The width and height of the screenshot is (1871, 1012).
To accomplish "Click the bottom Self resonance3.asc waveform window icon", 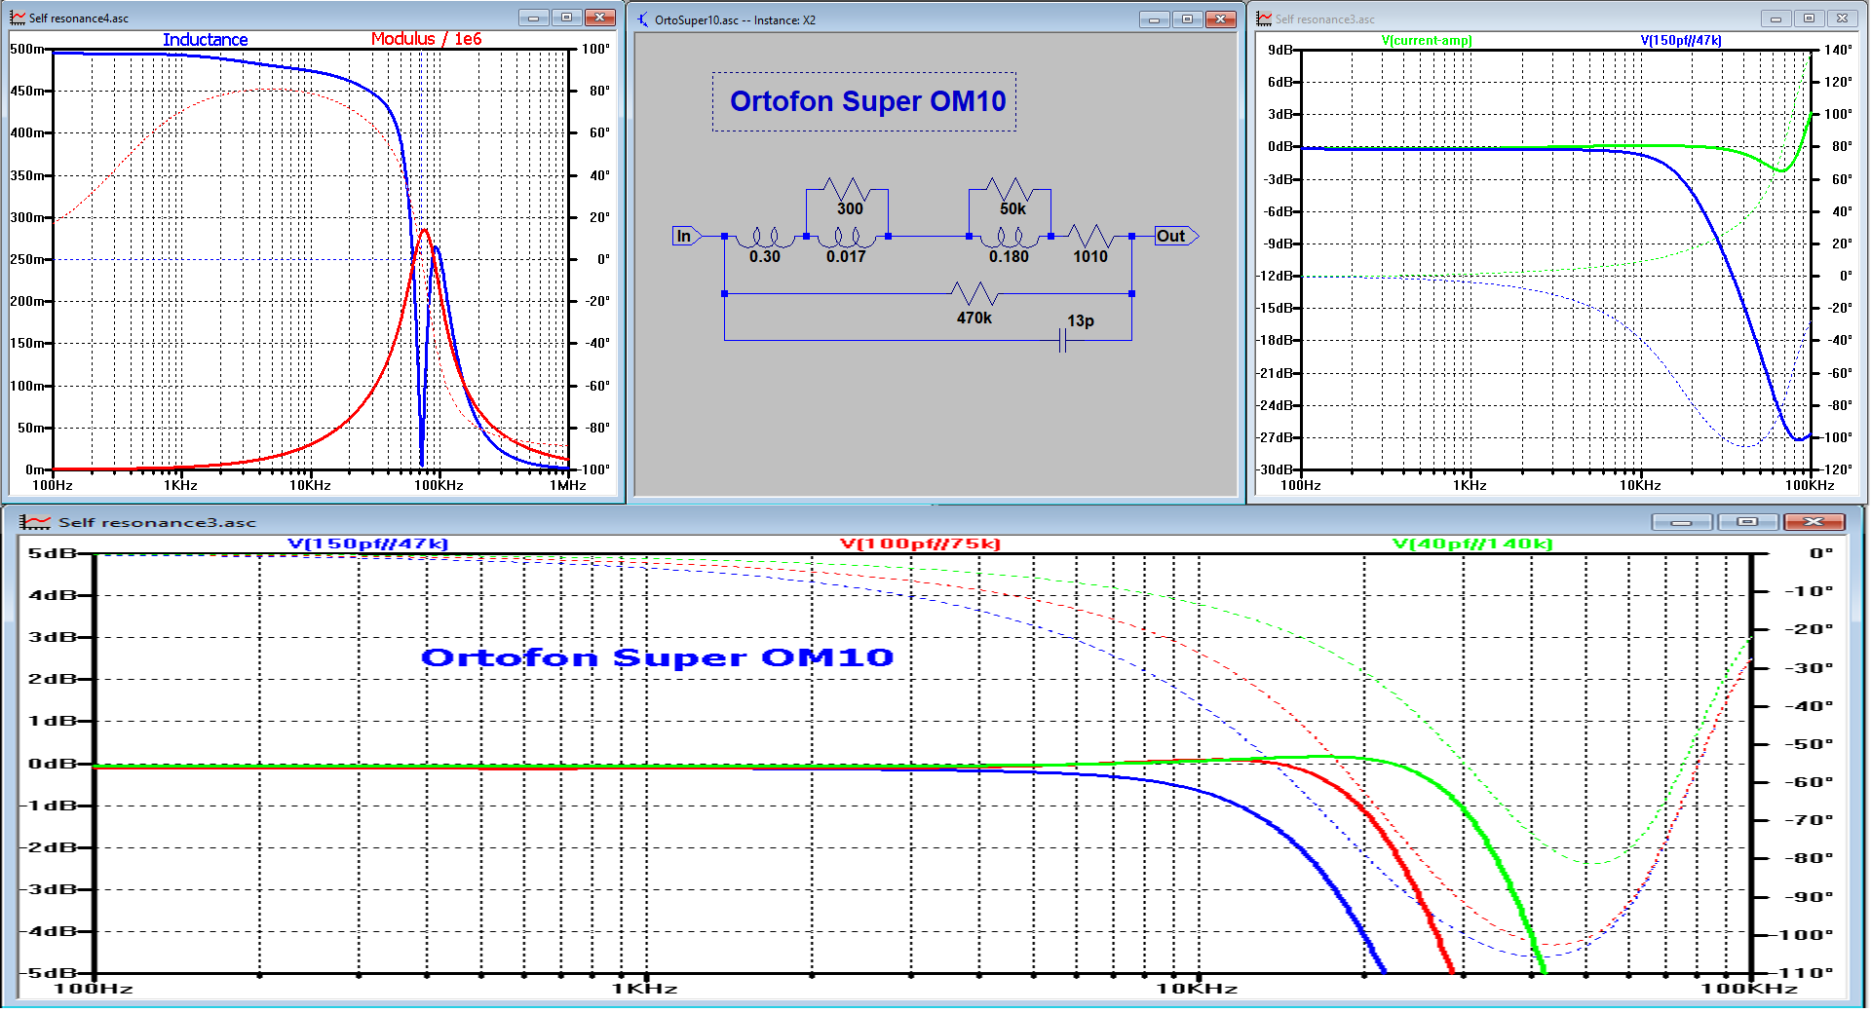I will coord(35,522).
